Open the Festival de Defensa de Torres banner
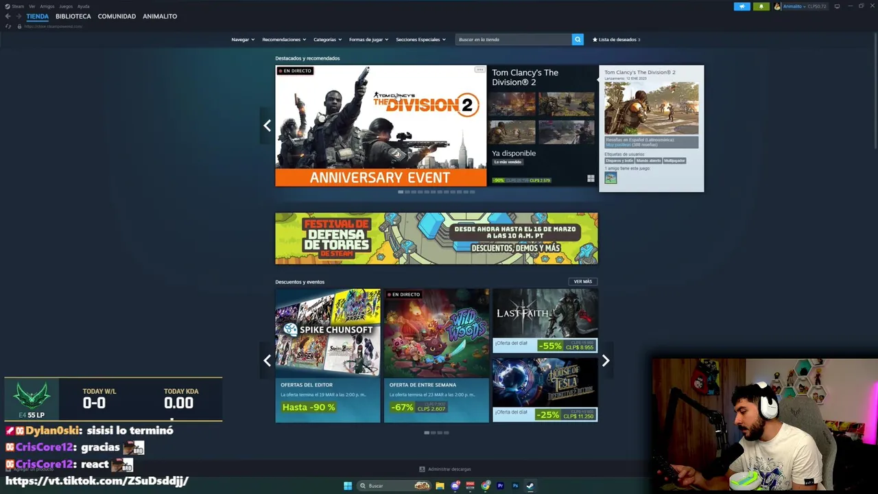This screenshot has width=878, height=494. coord(436,238)
